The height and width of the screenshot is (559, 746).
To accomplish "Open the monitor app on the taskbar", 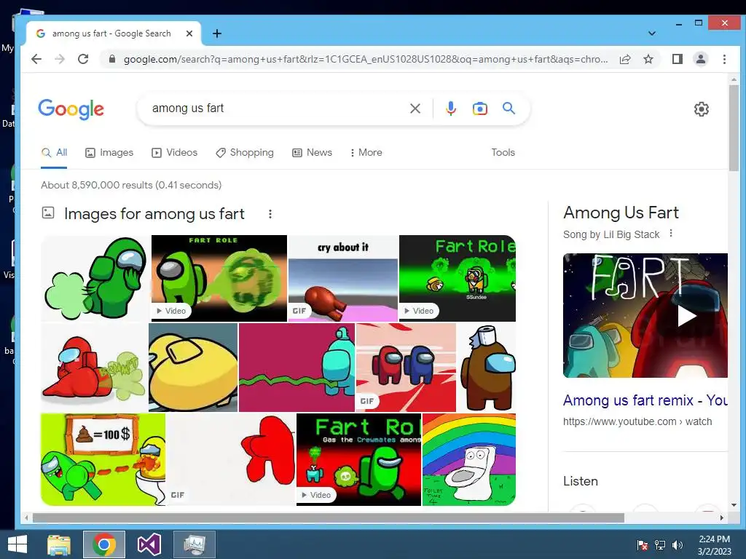I will click(194, 544).
